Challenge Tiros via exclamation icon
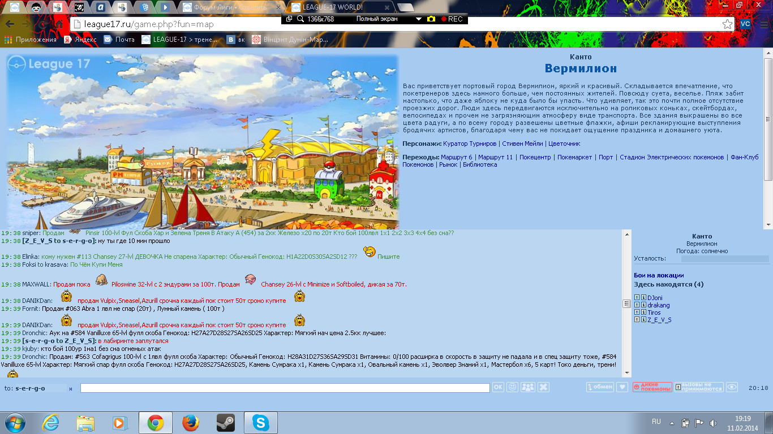This screenshot has width=773, height=434. pos(637,313)
